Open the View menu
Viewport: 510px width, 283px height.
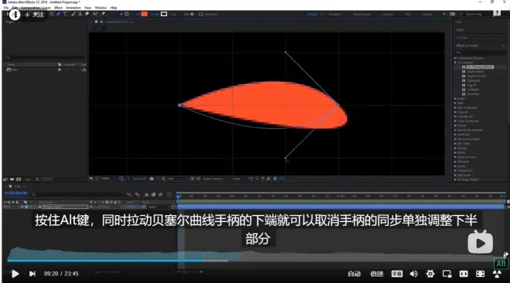click(x=88, y=8)
